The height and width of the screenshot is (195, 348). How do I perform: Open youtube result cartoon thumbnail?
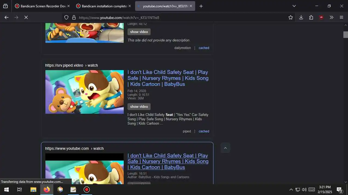click(x=85, y=169)
